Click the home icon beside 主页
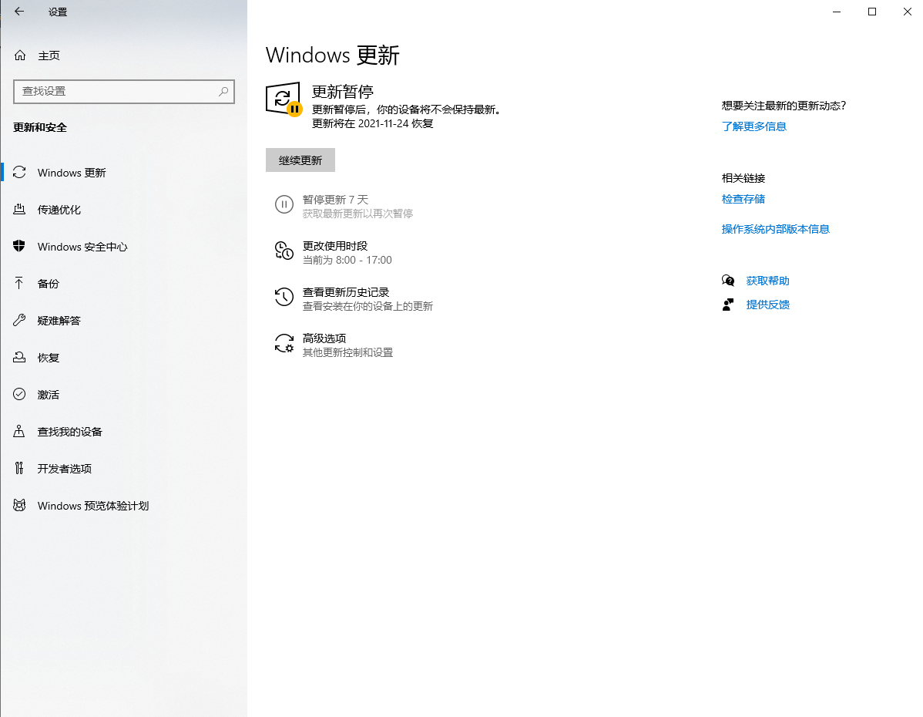 [x=20, y=56]
